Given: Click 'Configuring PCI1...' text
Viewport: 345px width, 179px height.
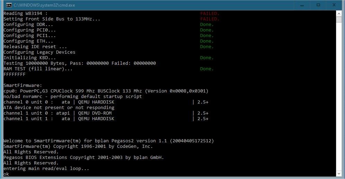Looking at the screenshot, I should click(x=29, y=35).
